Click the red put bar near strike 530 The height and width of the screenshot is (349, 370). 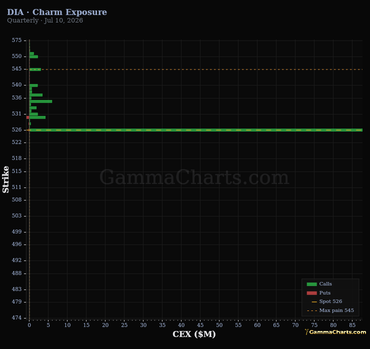tap(28, 117)
